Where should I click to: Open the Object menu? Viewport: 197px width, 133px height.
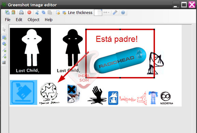click(x=33, y=20)
